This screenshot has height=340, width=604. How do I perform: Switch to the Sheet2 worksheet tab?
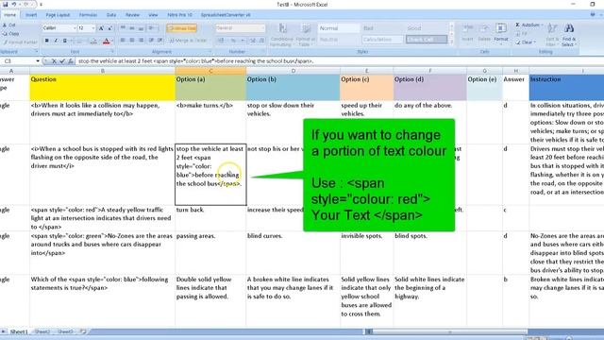click(42, 331)
